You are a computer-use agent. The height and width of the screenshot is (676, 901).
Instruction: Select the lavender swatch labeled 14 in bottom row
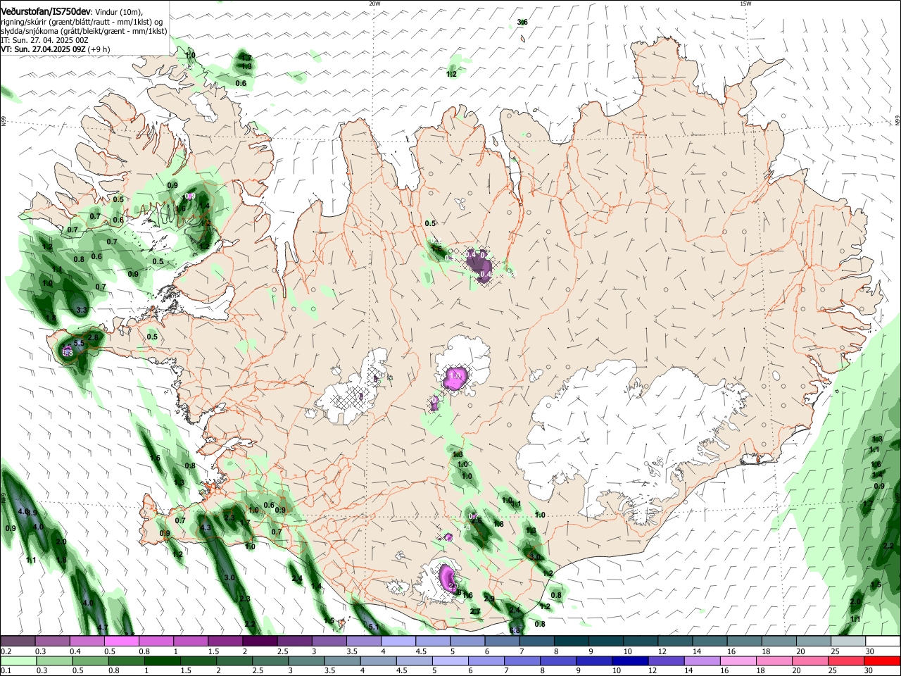(x=702, y=661)
